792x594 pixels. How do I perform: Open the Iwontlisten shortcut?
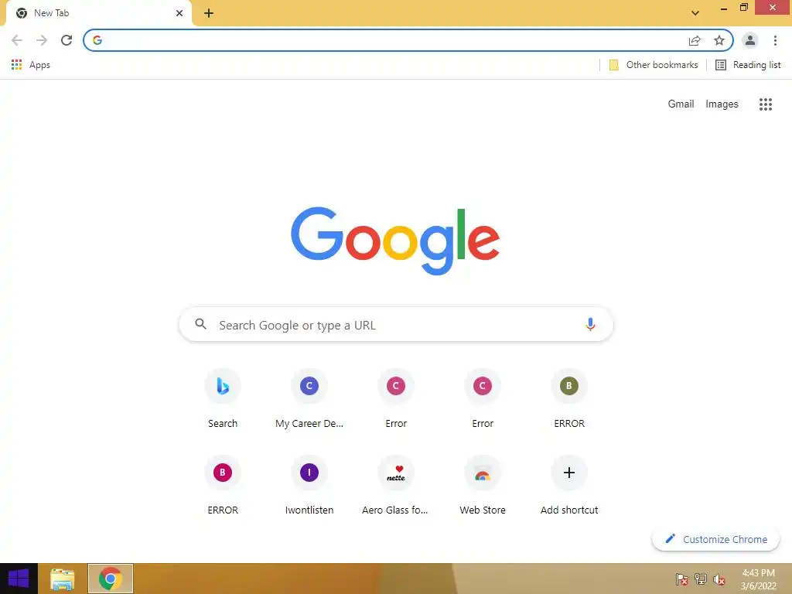(309, 486)
